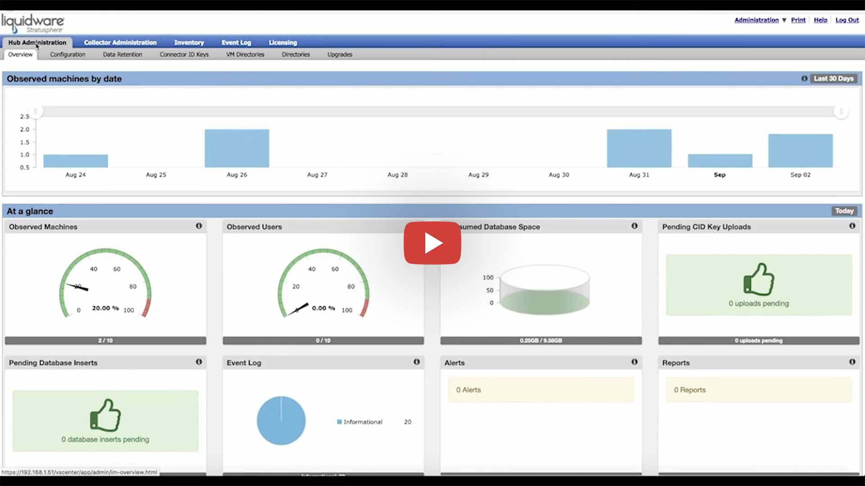Open Event Log main tab
The width and height of the screenshot is (865, 486).
tap(236, 42)
